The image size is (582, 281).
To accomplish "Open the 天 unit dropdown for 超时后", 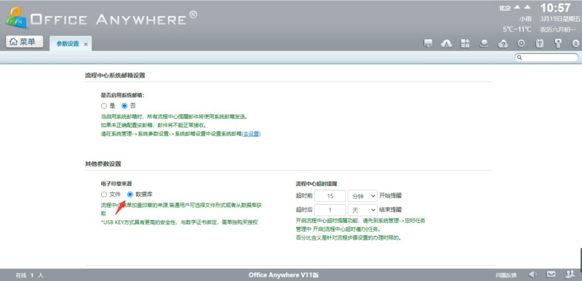I will click(x=362, y=210).
